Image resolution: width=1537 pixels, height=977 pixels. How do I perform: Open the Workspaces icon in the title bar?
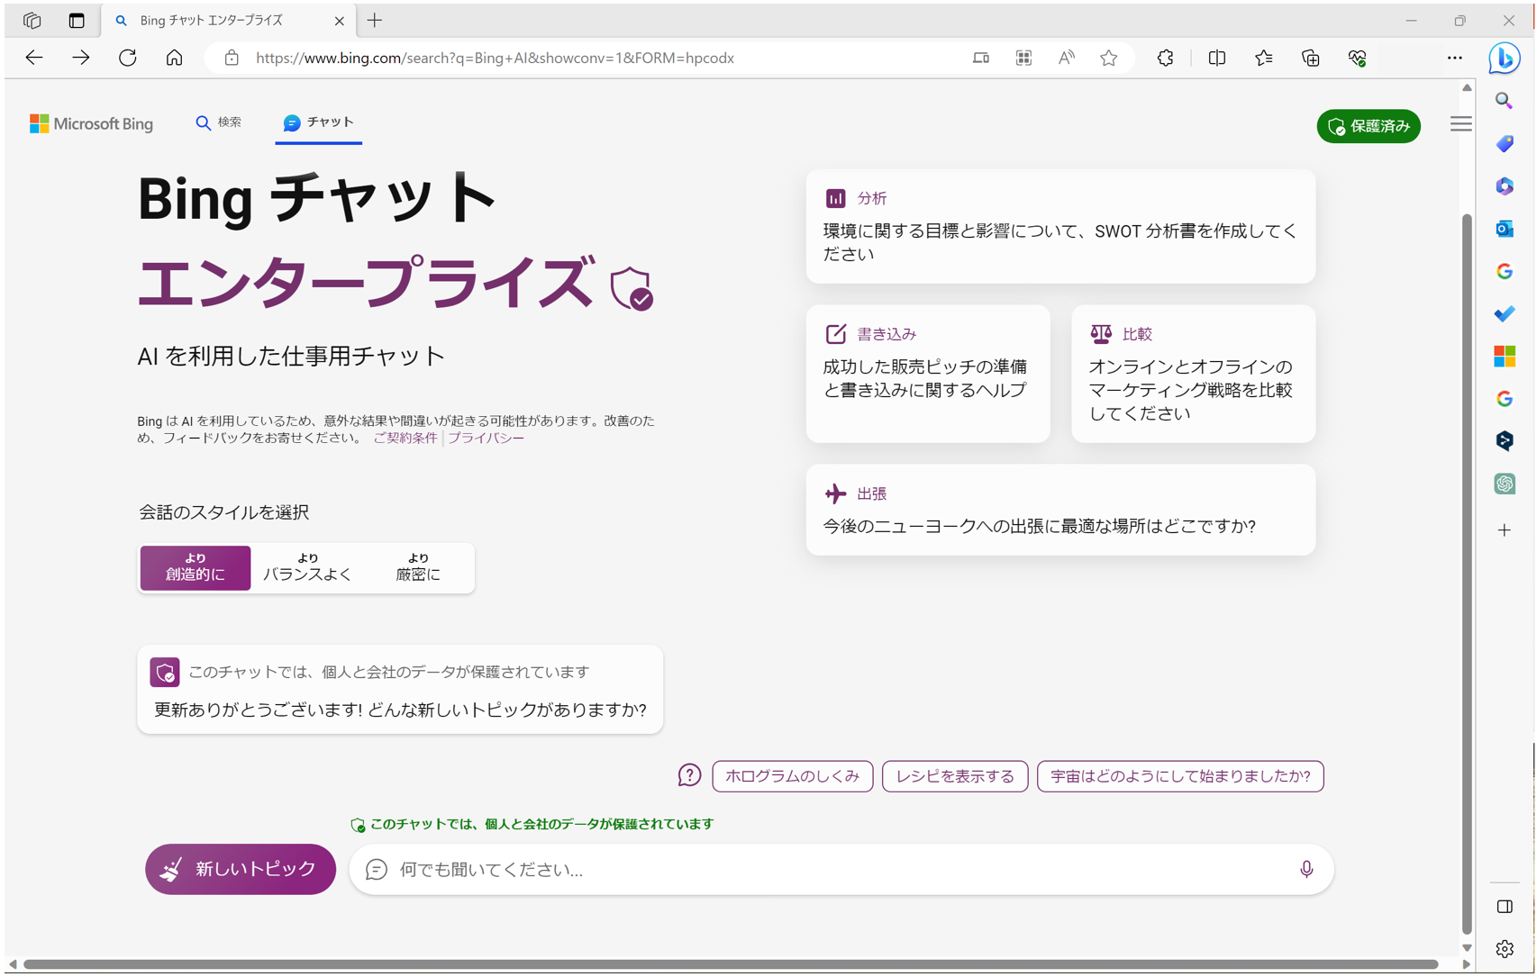pos(32,20)
